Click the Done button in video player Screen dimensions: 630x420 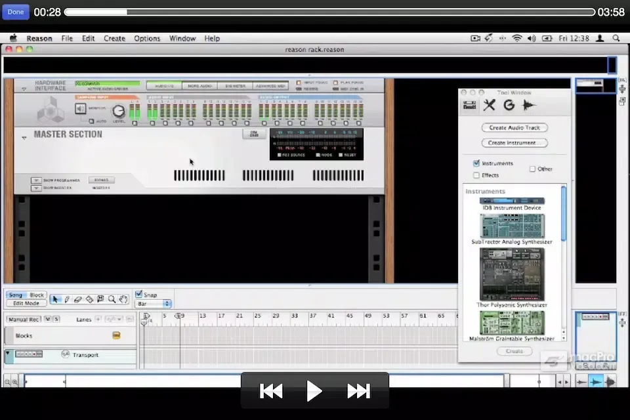click(16, 12)
